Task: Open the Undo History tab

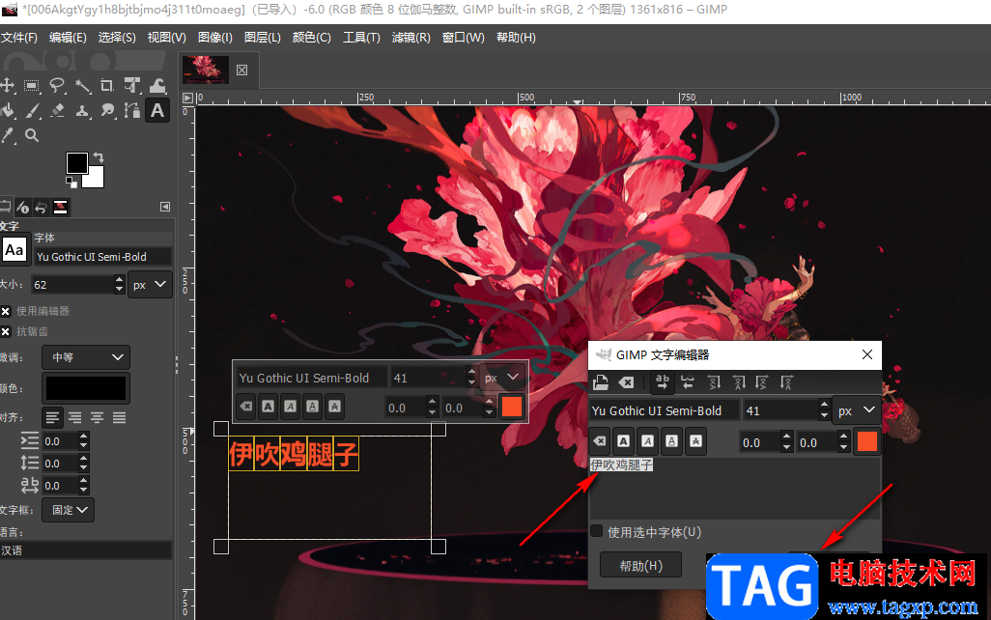Action: pos(42,208)
